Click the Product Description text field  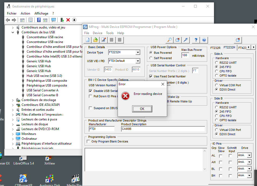coord(163,129)
